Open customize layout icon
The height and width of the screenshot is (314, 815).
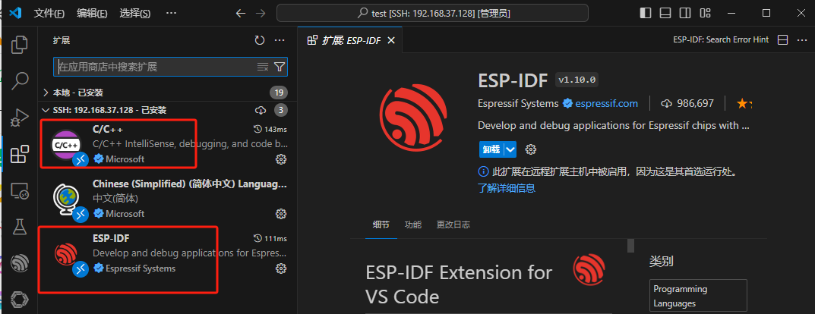(705, 13)
